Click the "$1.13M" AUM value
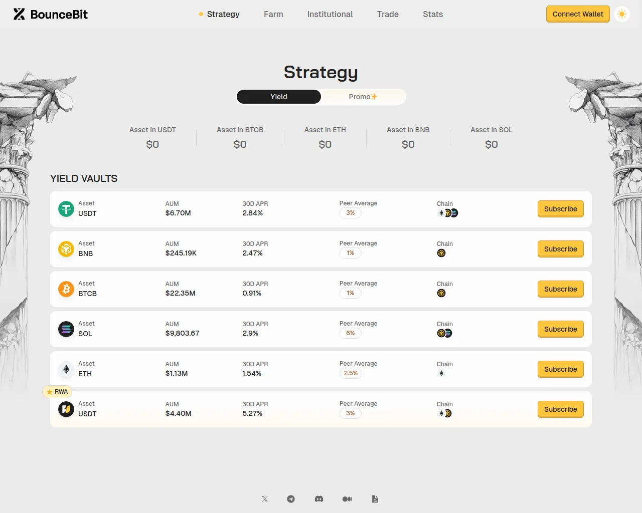The width and height of the screenshot is (642, 513). coord(177,373)
